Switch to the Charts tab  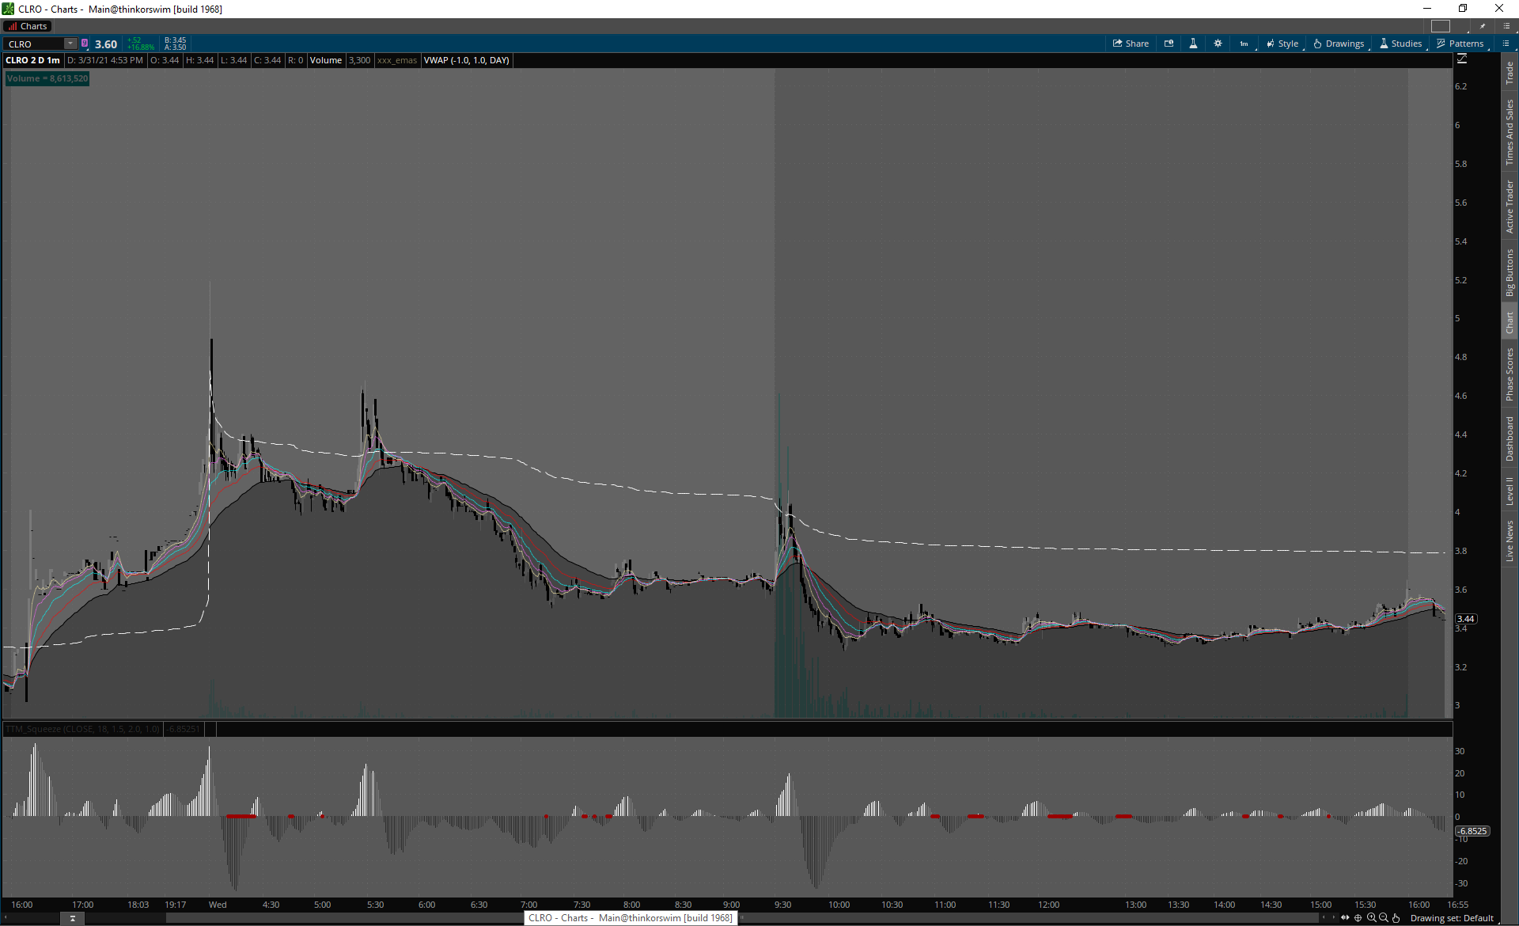tap(28, 26)
